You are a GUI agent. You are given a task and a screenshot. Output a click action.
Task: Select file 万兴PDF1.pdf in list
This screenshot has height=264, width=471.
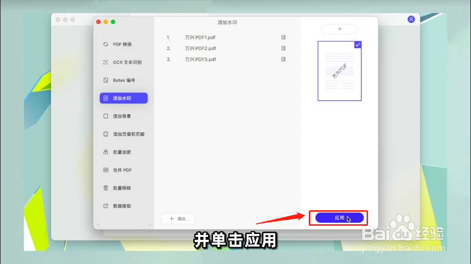coord(200,37)
